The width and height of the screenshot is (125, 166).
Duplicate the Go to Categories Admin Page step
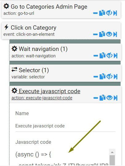point(102,13)
